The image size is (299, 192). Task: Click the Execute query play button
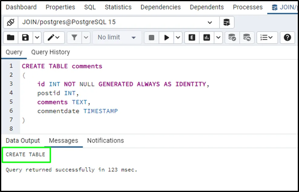(x=166, y=37)
